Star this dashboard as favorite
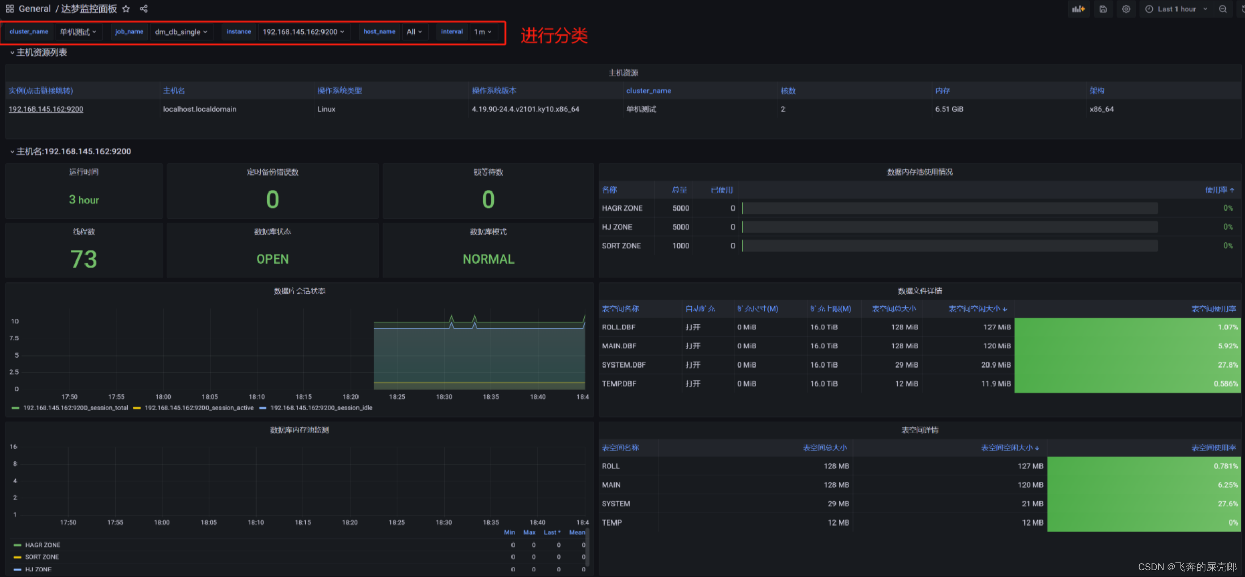1245x577 pixels. click(x=126, y=9)
